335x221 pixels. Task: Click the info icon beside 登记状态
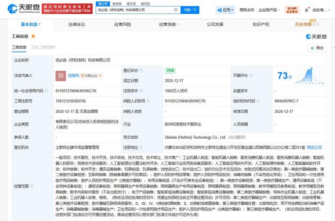141,71
